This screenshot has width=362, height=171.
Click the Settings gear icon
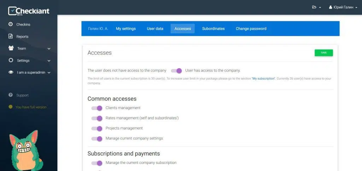(11, 61)
